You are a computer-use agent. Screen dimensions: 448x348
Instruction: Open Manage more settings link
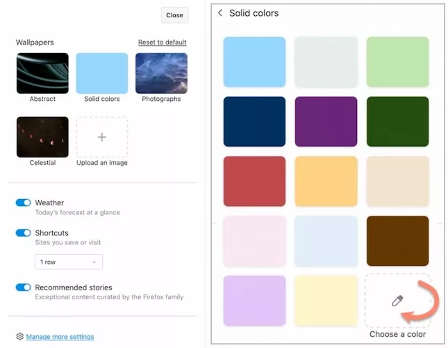pyautogui.click(x=60, y=337)
